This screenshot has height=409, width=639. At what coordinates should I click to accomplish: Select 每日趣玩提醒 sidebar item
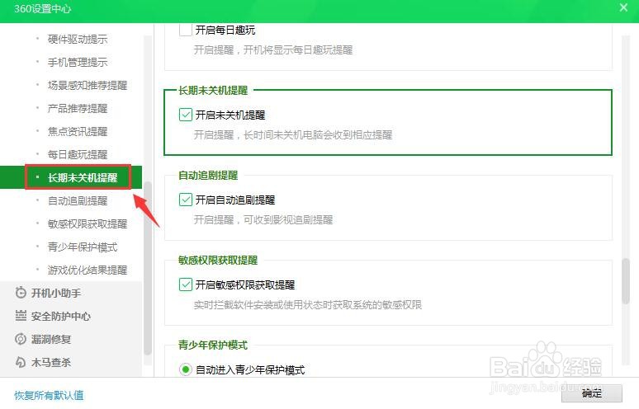pos(78,155)
